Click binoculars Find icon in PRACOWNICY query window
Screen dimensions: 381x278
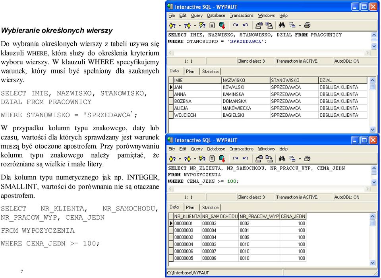282,25
